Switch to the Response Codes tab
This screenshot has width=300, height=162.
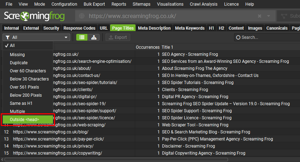tap(79, 28)
